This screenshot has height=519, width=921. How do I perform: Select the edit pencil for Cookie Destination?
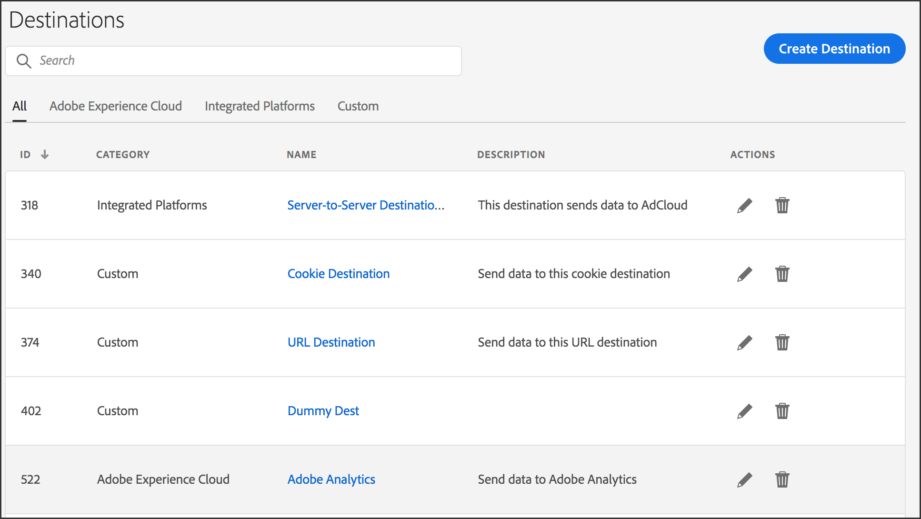point(744,274)
